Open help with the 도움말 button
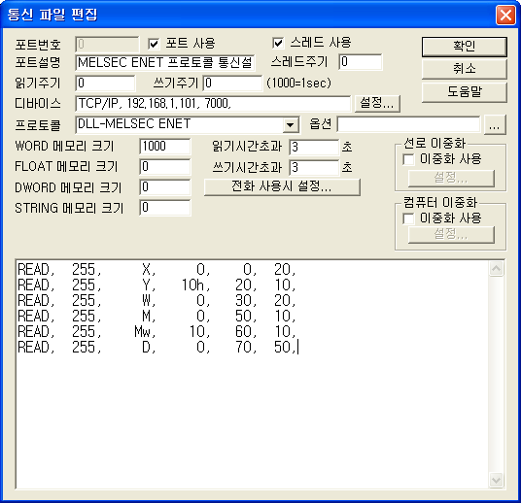 [x=465, y=92]
